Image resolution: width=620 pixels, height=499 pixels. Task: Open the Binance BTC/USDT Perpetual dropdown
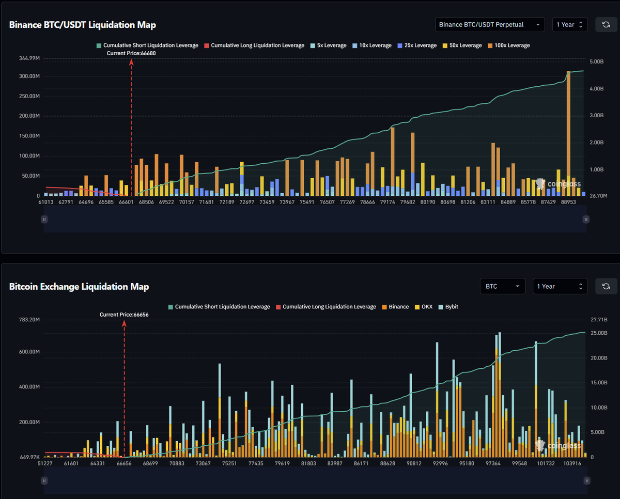(490, 24)
